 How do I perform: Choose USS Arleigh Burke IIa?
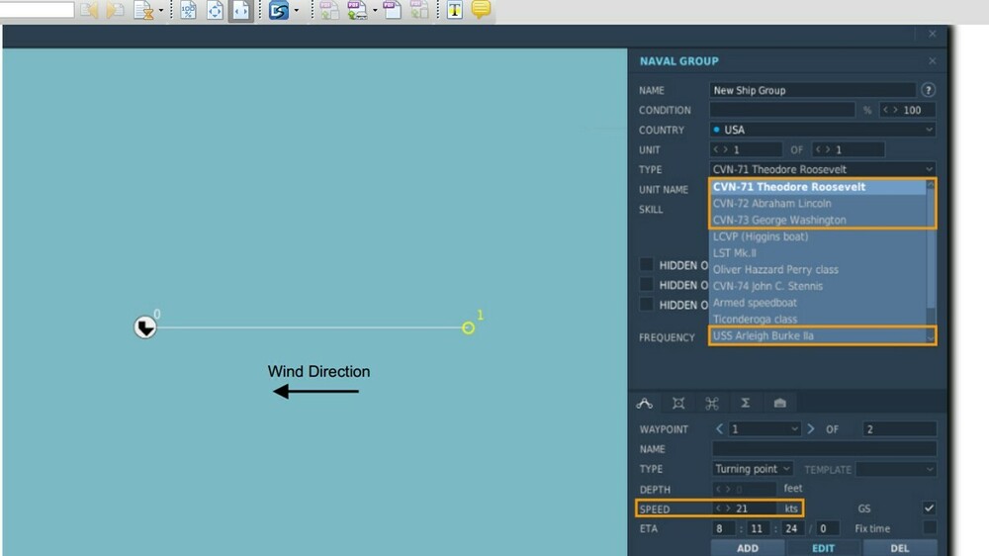tap(818, 335)
